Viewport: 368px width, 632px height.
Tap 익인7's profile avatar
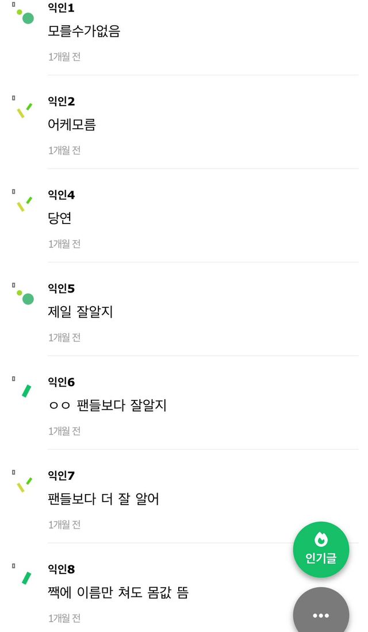[24, 484]
